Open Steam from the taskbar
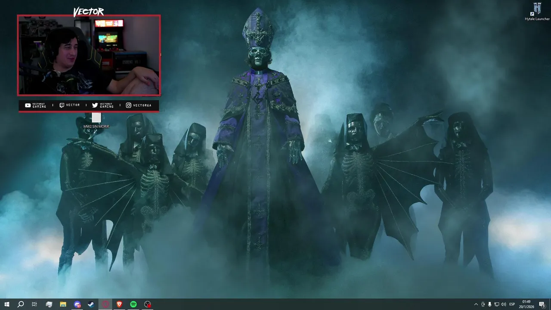 point(91,304)
